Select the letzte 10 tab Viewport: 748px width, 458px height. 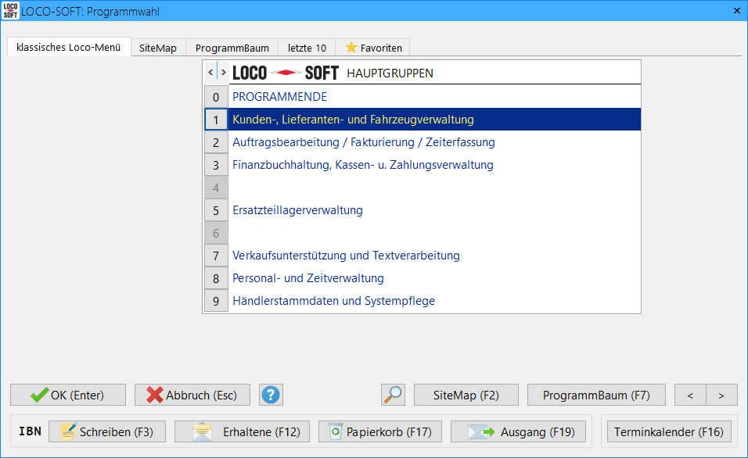point(307,48)
